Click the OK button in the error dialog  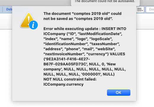click(x=119, y=92)
